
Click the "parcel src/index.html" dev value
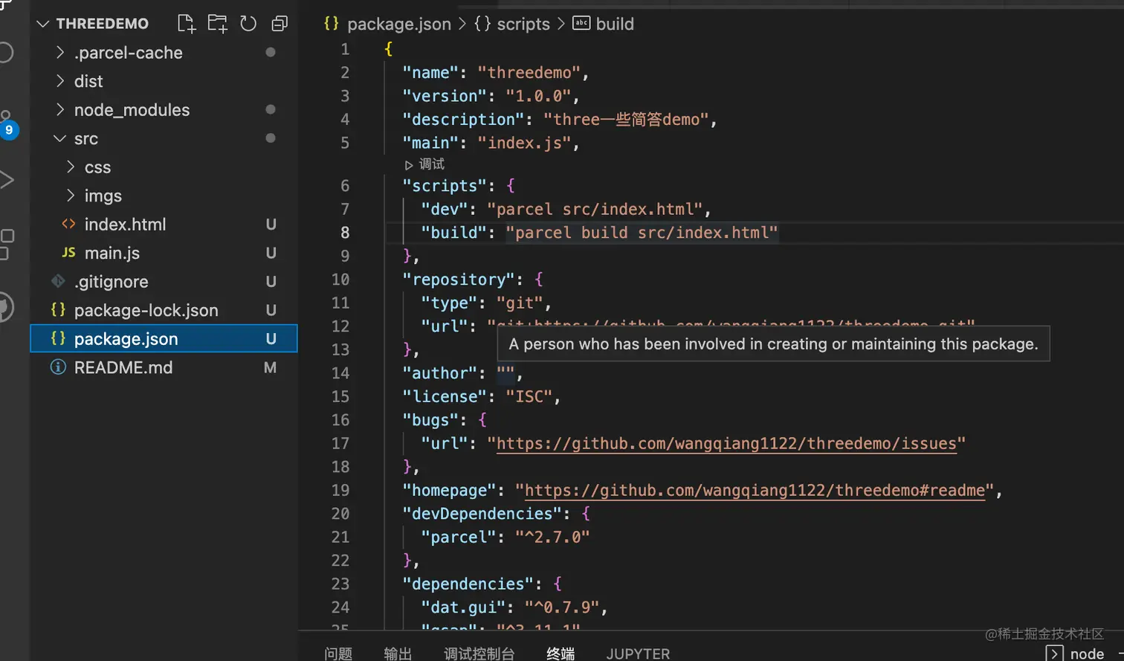click(595, 209)
